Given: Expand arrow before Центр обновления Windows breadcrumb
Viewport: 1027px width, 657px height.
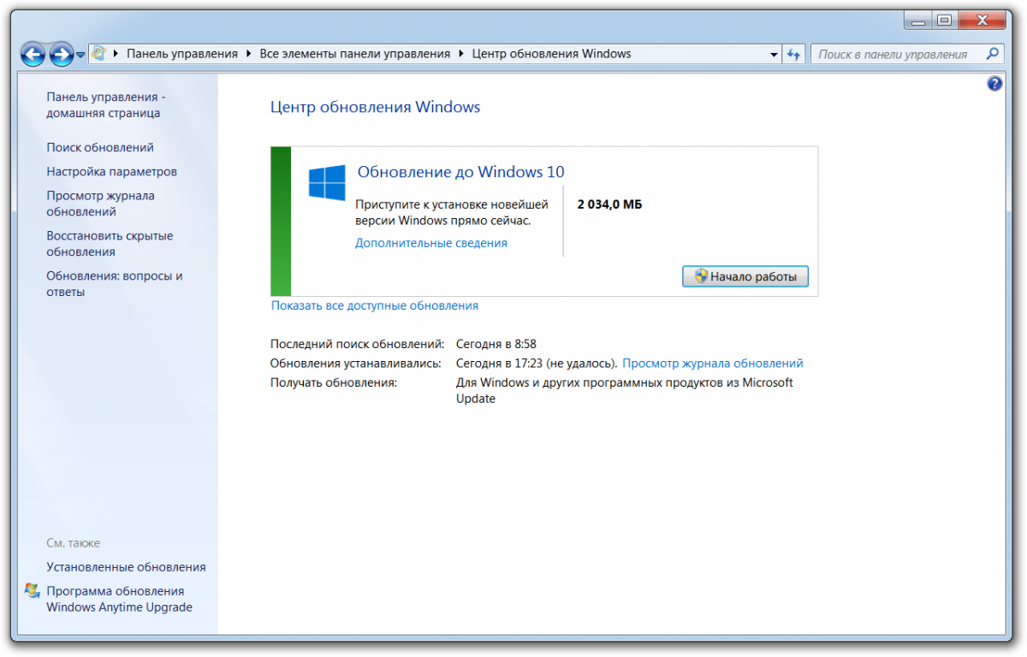Looking at the screenshot, I should [x=461, y=54].
